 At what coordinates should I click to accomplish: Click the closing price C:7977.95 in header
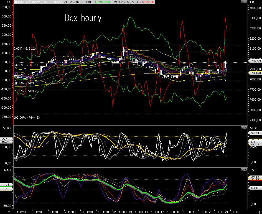pyautogui.click(x=147, y=2)
